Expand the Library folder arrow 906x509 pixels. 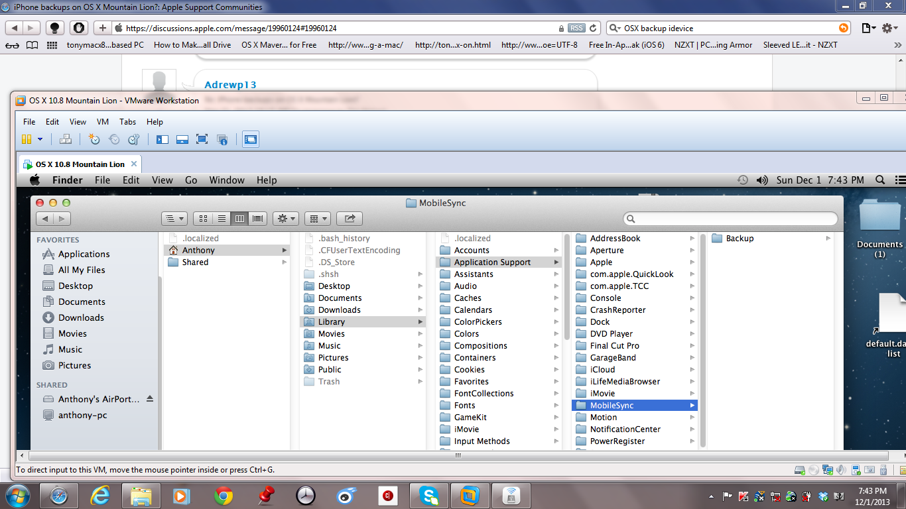pos(420,322)
